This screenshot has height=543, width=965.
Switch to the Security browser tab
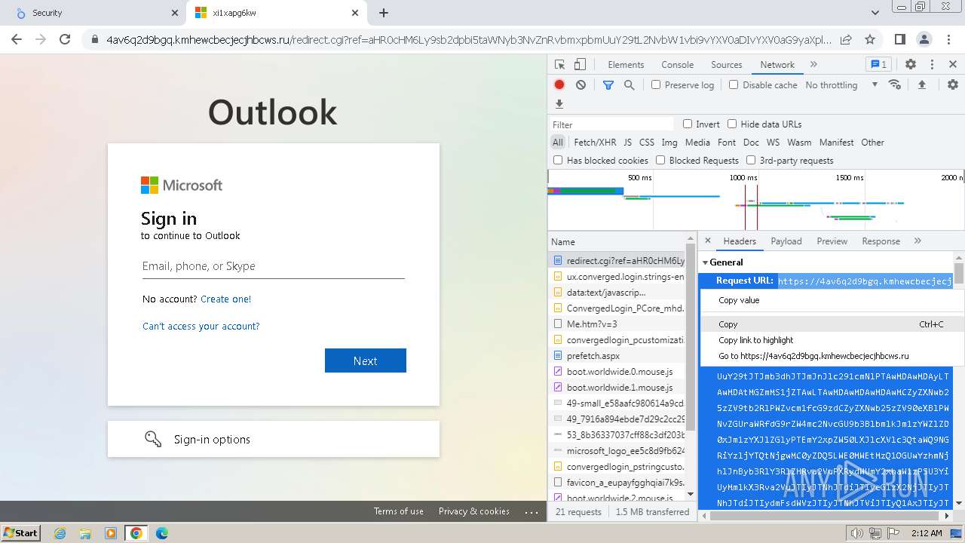(x=93, y=13)
